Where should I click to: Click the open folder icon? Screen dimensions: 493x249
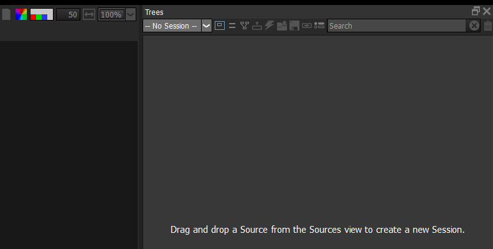pyautogui.click(x=282, y=26)
